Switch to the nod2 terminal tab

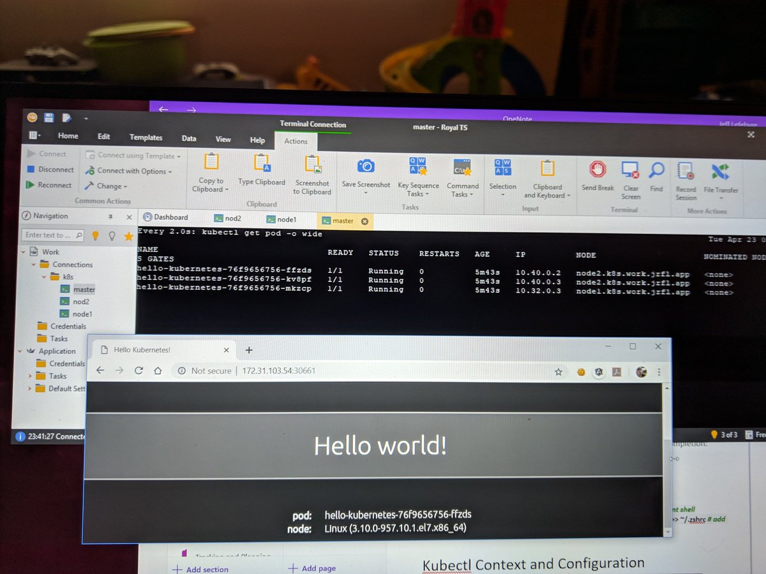pyautogui.click(x=228, y=218)
